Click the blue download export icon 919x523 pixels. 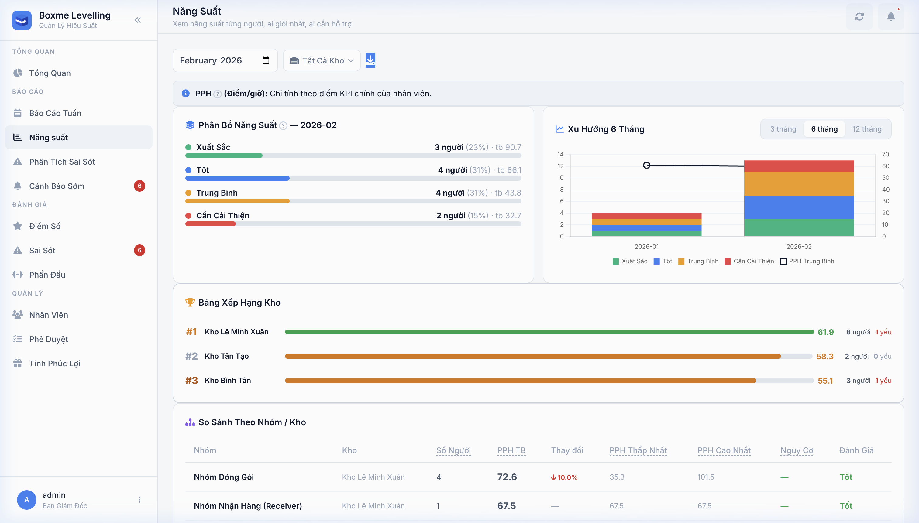pos(370,60)
